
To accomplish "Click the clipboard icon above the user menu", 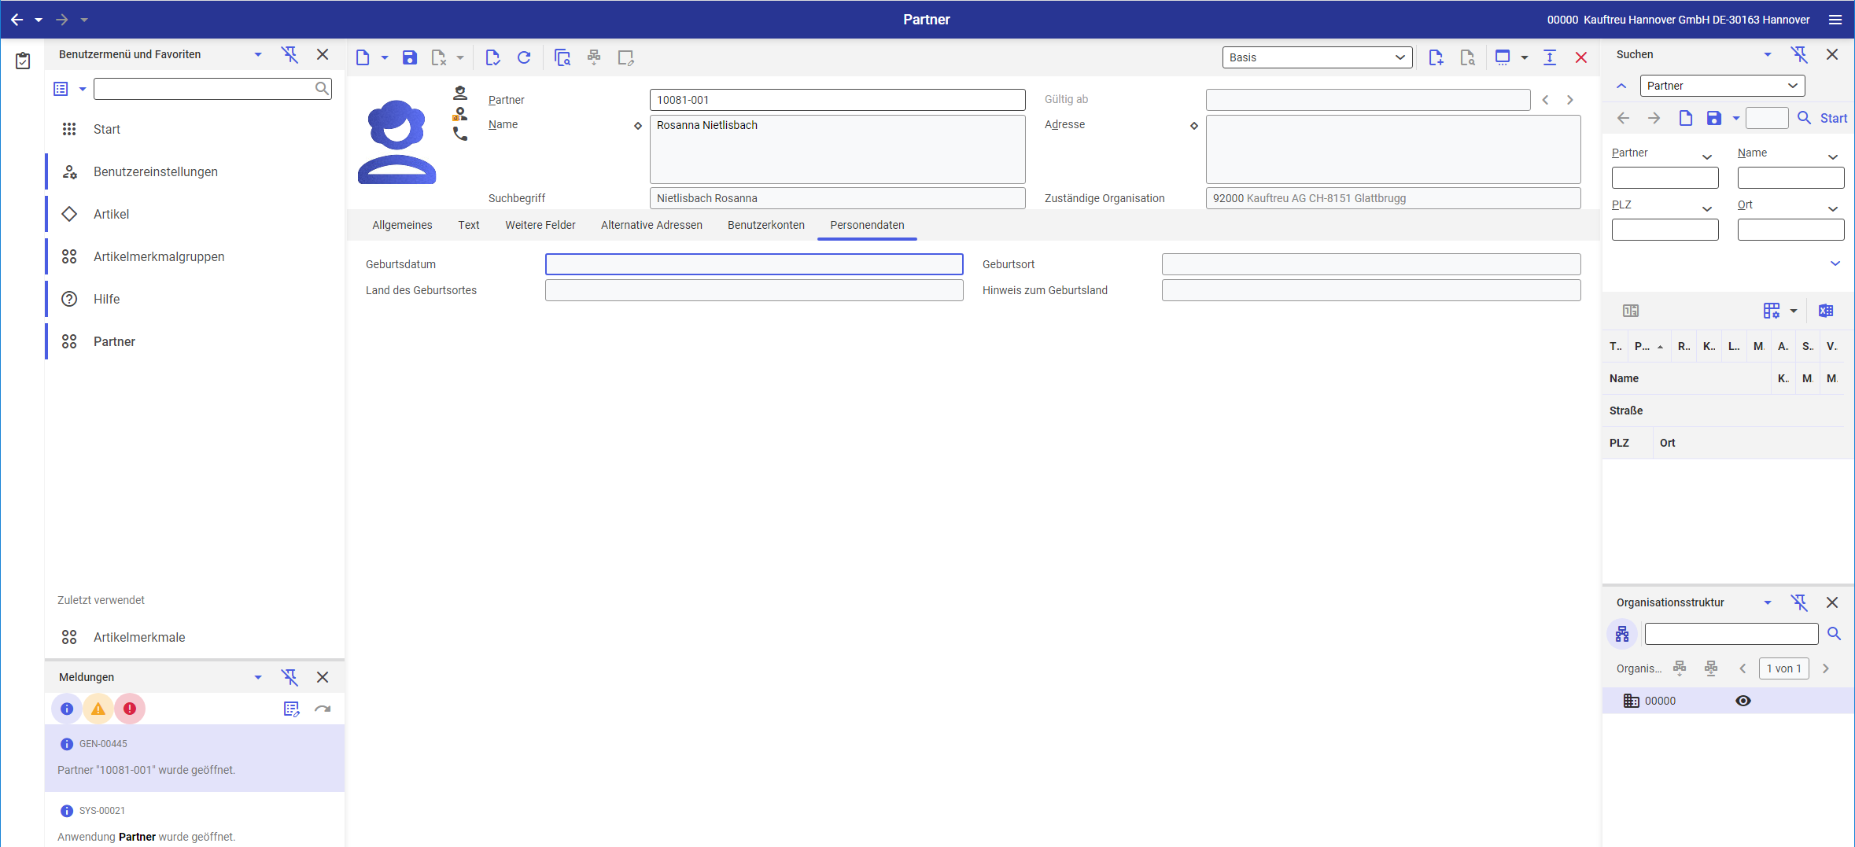I will 23,59.
